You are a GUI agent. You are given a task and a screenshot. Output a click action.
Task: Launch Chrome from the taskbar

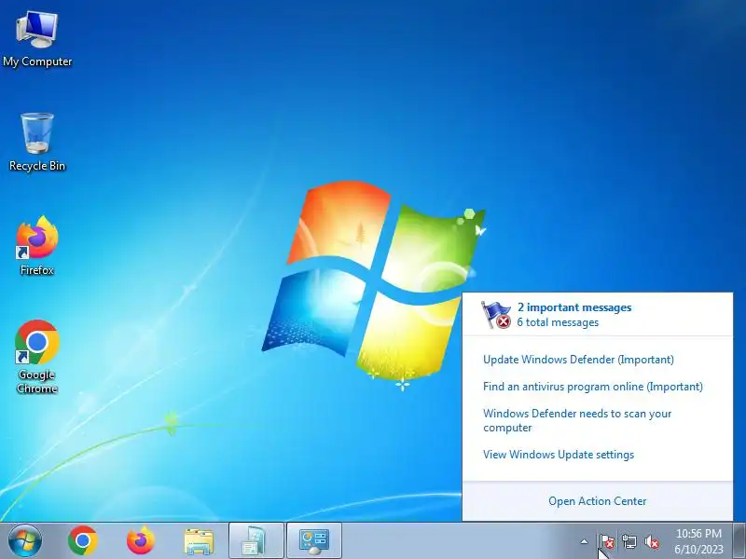83,540
